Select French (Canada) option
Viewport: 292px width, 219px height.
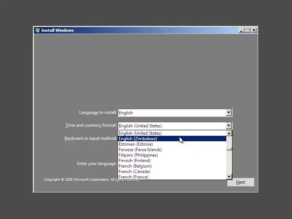click(x=172, y=172)
